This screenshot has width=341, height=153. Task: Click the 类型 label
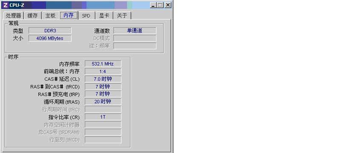(18, 31)
